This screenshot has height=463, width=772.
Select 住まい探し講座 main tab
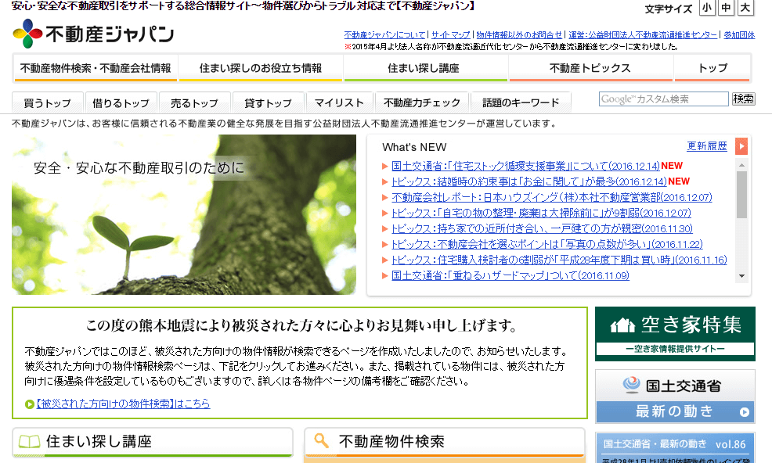(425, 68)
